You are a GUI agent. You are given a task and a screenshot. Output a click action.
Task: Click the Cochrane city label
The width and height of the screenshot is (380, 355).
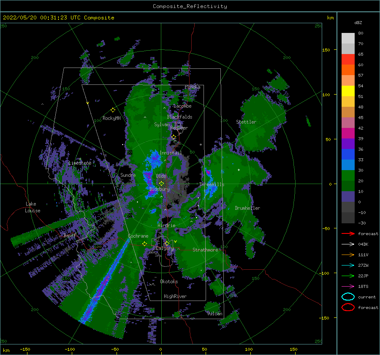(138, 236)
